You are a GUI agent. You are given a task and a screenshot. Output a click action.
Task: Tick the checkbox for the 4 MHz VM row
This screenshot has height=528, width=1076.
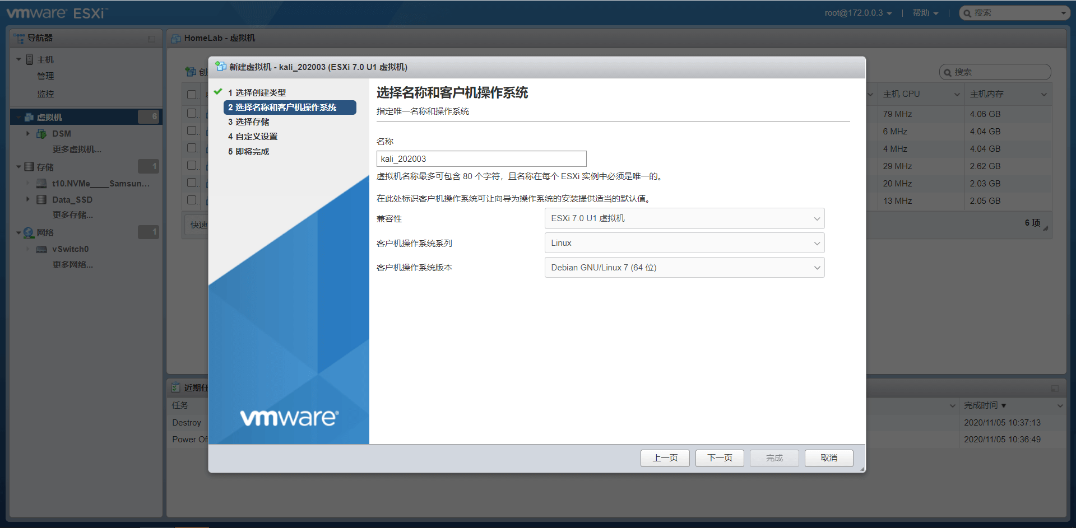click(192, 148)
